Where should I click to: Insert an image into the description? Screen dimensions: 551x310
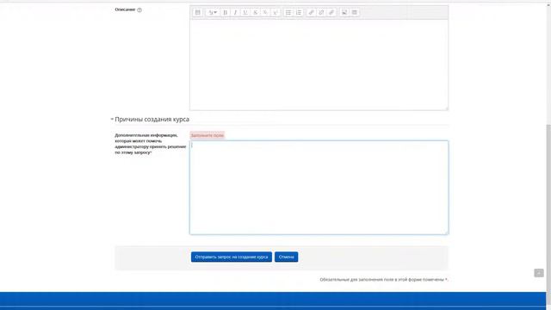point(344,12)
